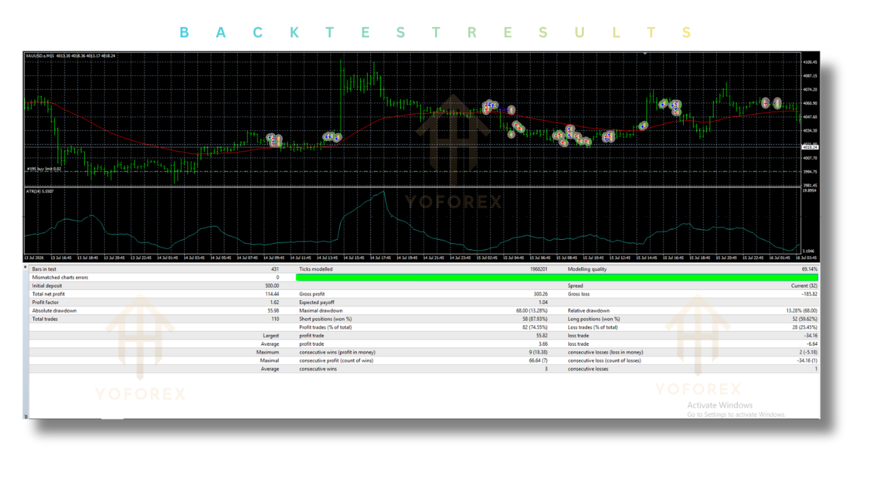Click the green modelling quality bar
This screenshot has width=870, height=489.
(557, 277)
